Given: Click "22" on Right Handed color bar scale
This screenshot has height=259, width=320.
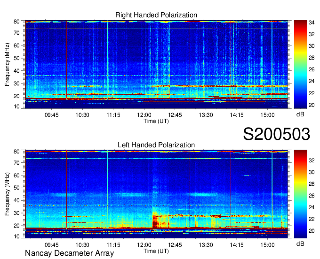Looking at the screenshot, I should [x=312, y=93].
